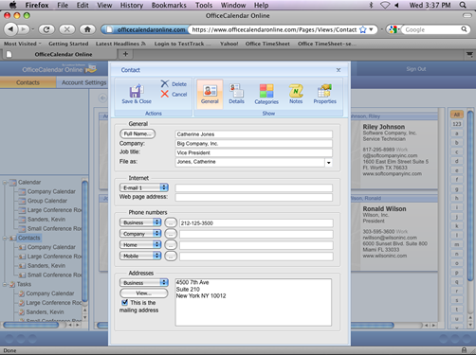Open Getting Started bookmark
Image resolution: width=476 pixels, height=355 pixels.
click(x=68, y=44)
